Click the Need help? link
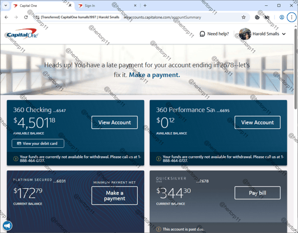The width and height of the screenshot is (298, 233). pyautogui.click(x=218, y=34)
